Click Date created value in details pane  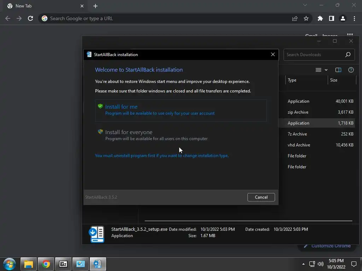pyautogui.click(x=291, y=229)
